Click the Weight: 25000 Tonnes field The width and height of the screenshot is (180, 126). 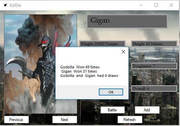[x=102, y=44]
